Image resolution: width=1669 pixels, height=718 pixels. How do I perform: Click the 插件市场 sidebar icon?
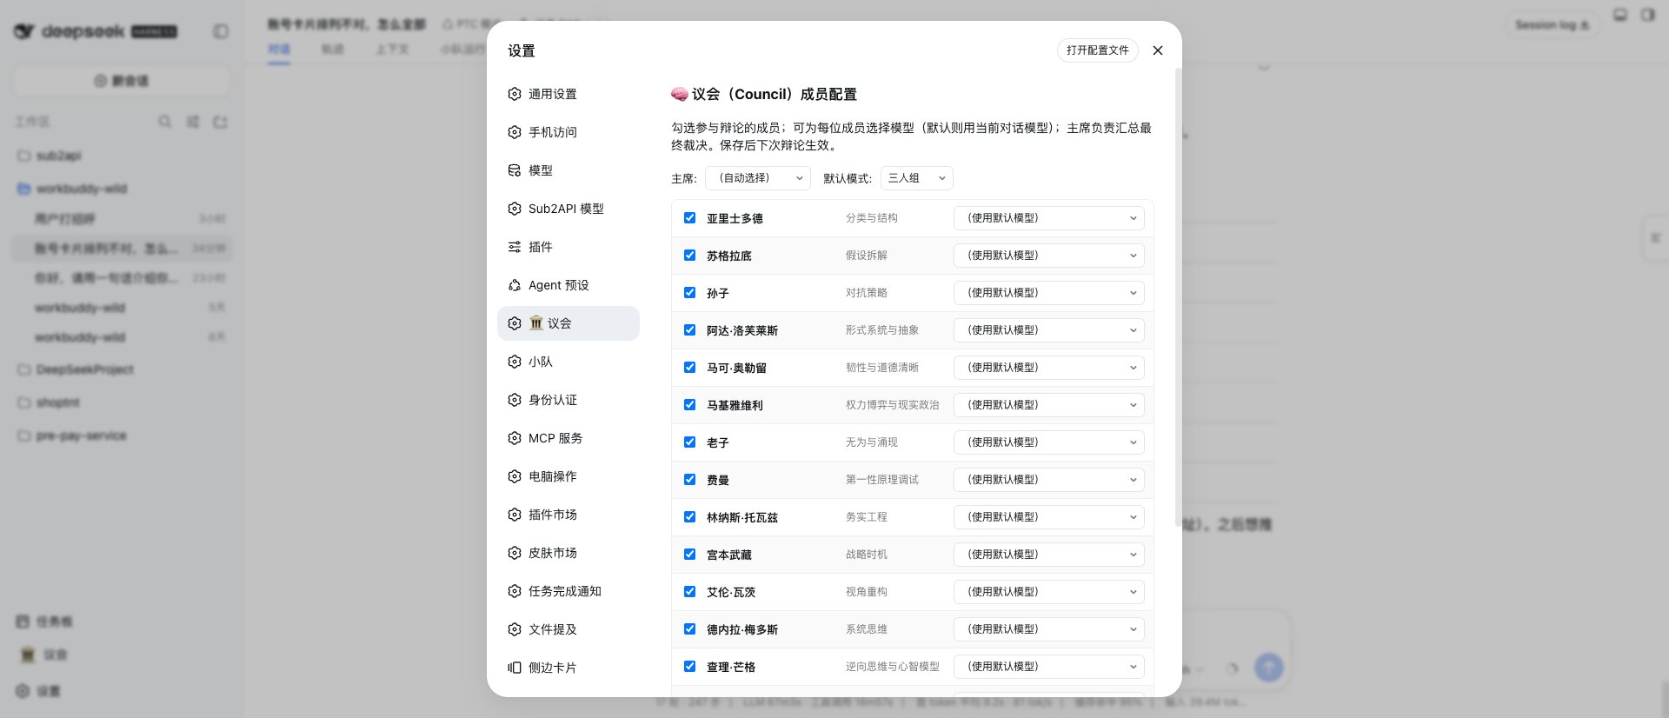(x=515, y=515)
